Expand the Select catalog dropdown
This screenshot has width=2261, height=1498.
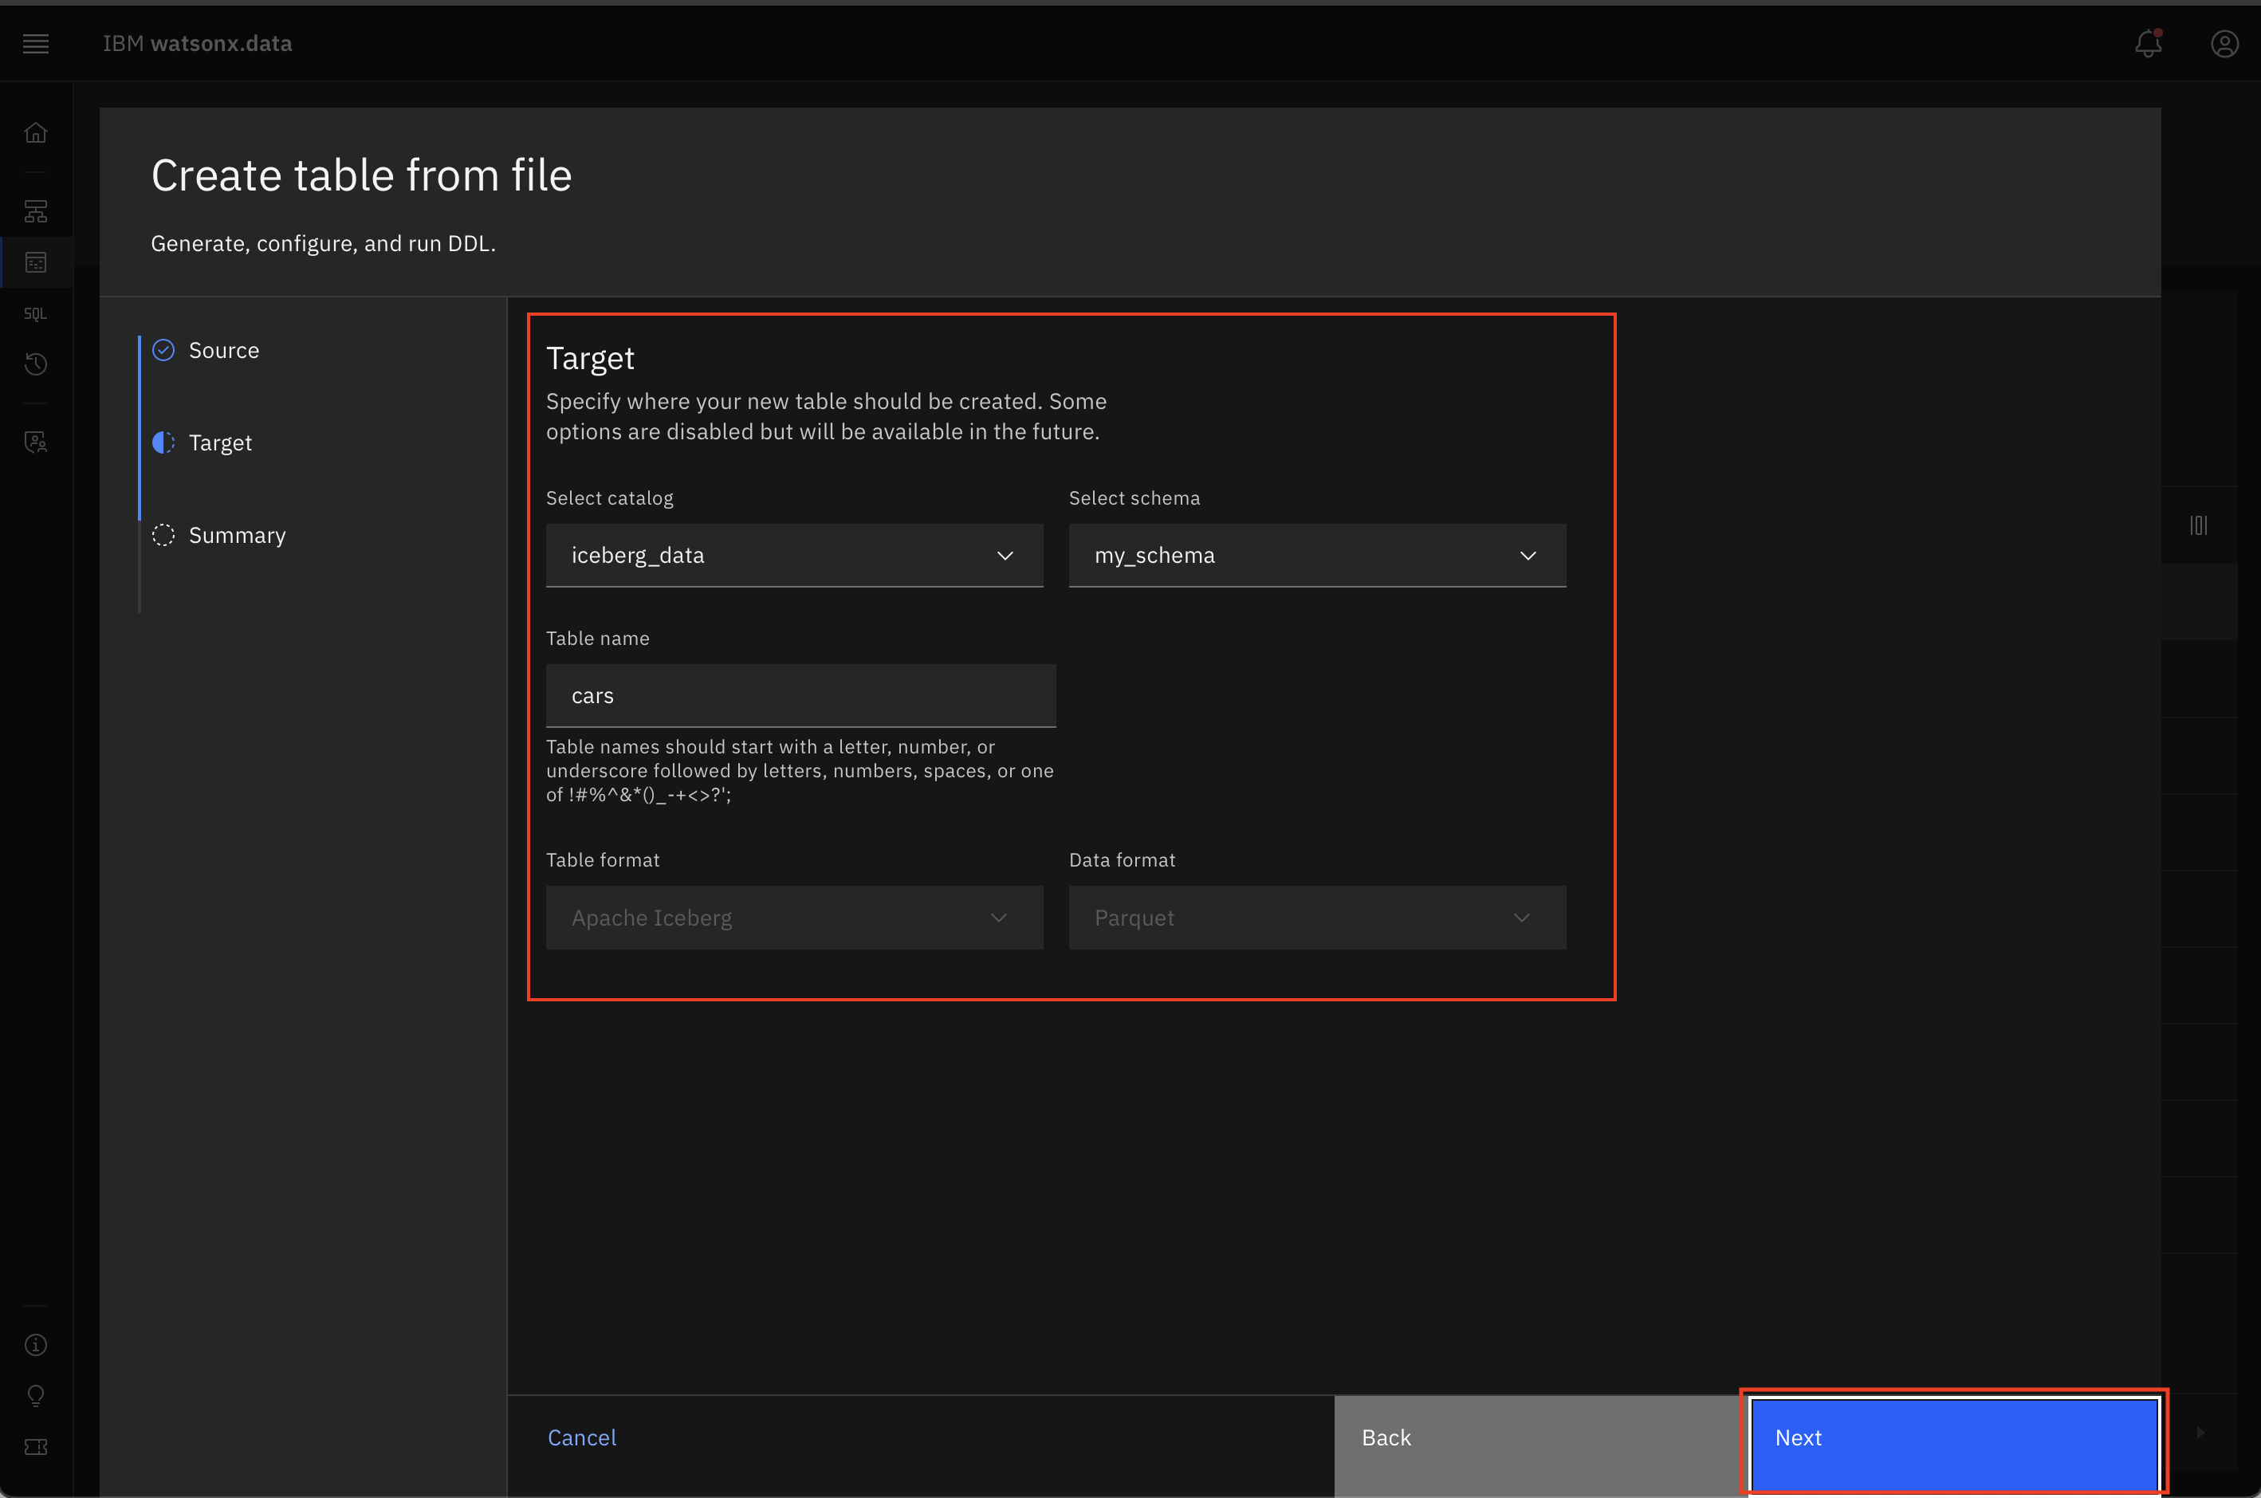tap(794, 555)
